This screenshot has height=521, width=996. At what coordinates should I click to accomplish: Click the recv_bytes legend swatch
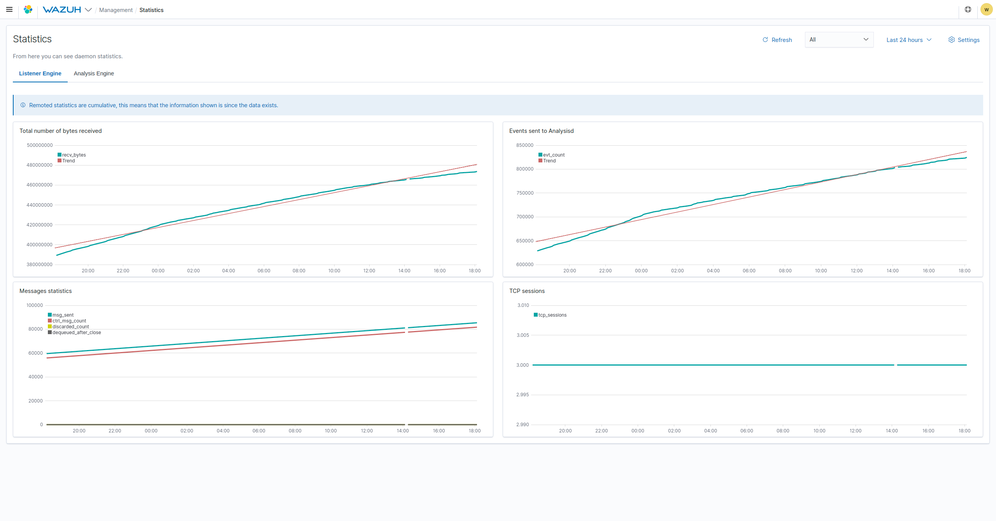point(60,155)
